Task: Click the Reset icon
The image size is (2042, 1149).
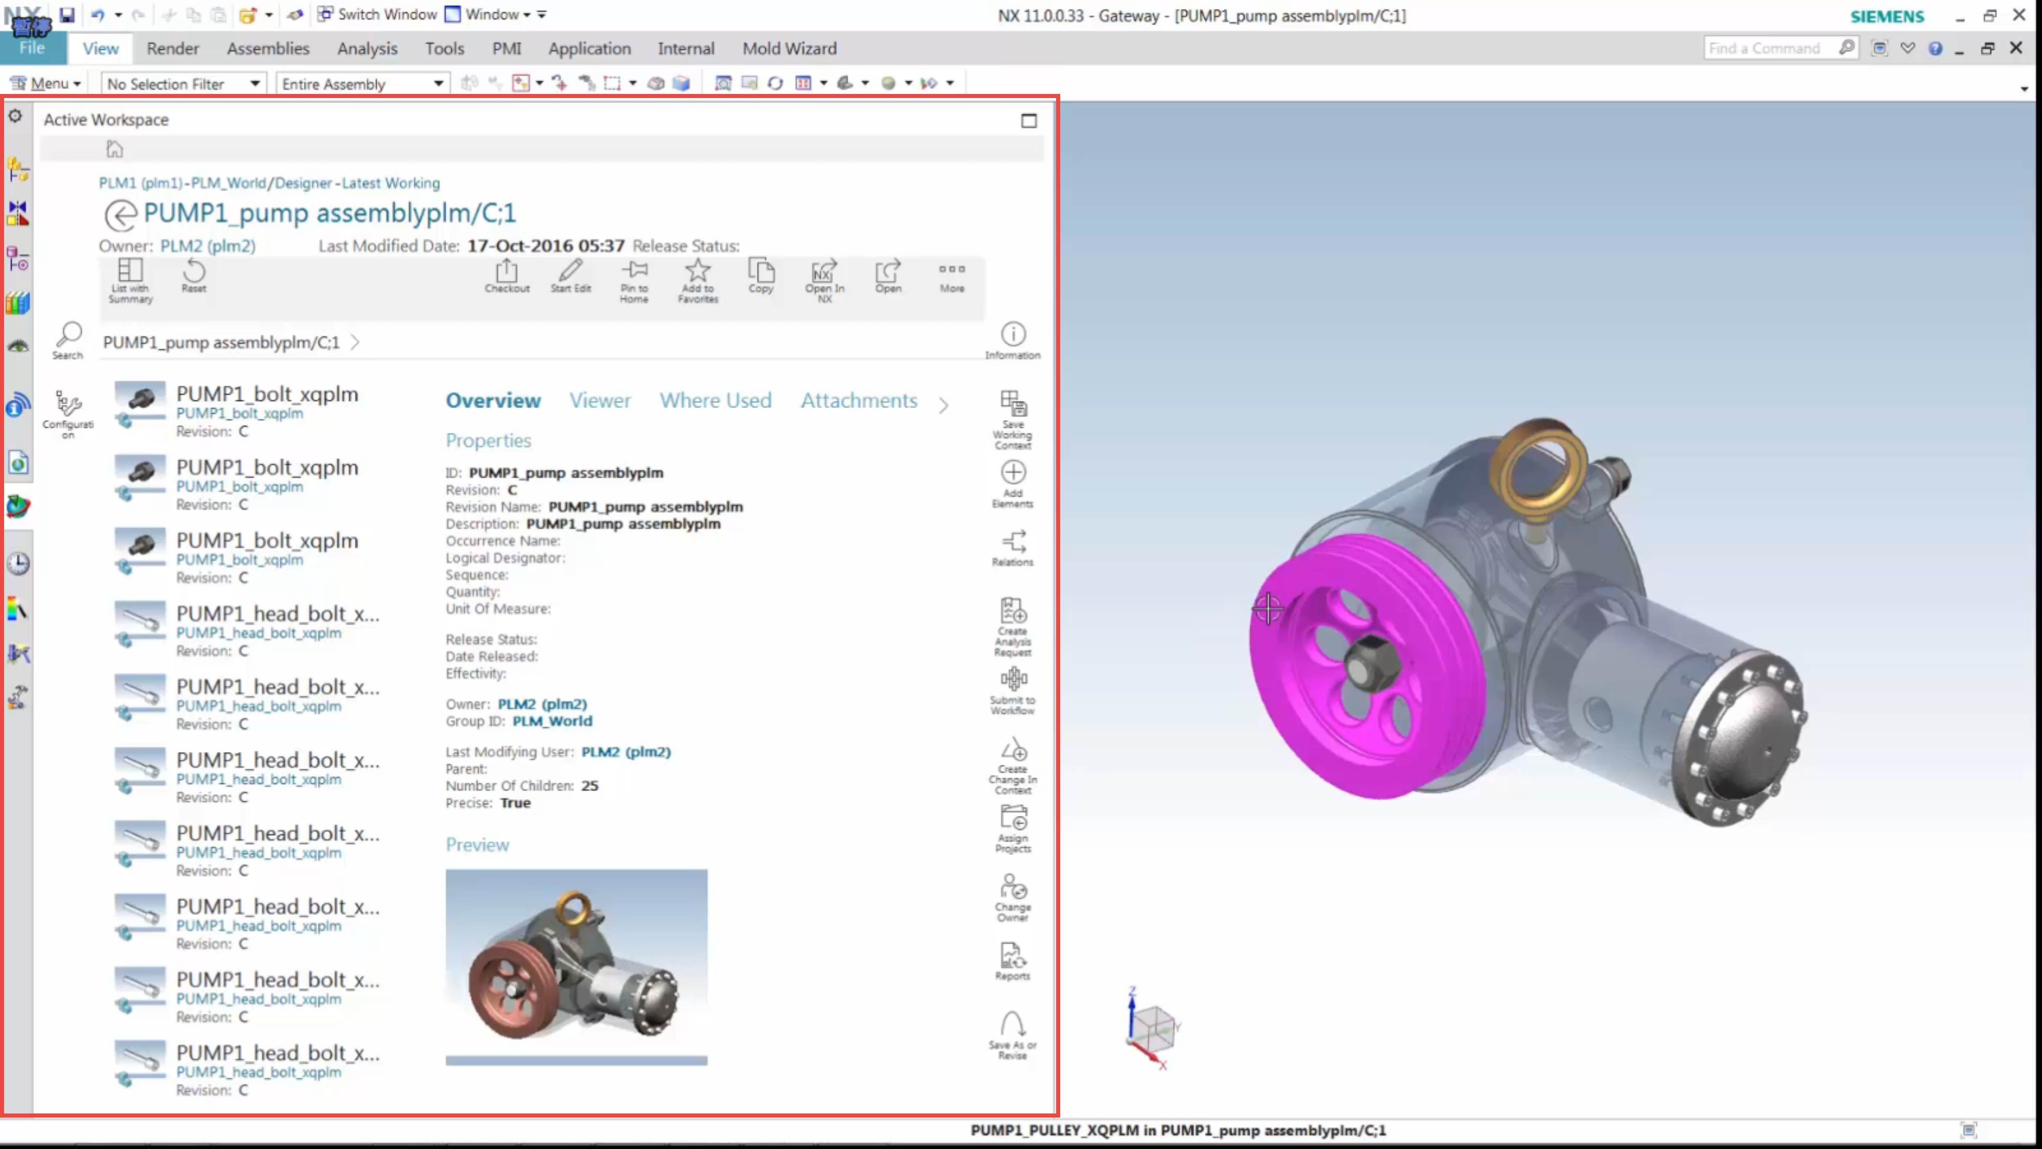Action: [194, 276]
